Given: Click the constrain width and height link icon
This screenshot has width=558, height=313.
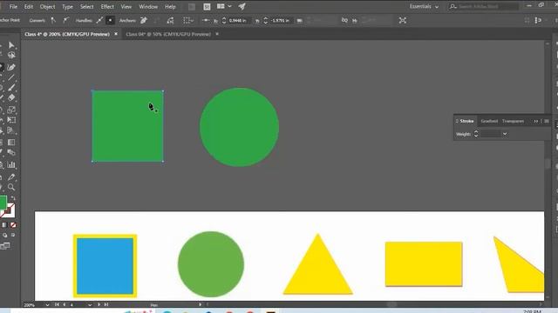Looking at the screenshot, I should [x=344, y=21].
